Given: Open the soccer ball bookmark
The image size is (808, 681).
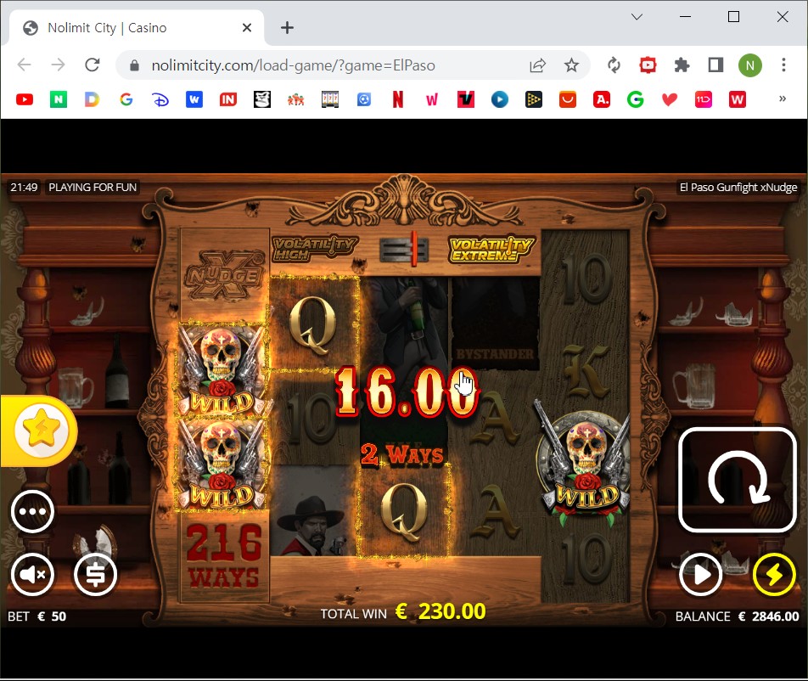Looking at the screenshot, I should tap(364, 99).
